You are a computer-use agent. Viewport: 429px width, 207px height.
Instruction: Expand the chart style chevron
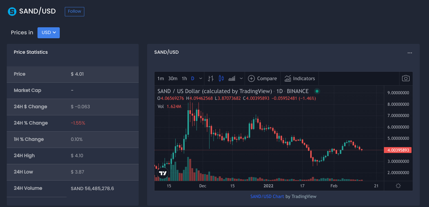pos(241,78)
